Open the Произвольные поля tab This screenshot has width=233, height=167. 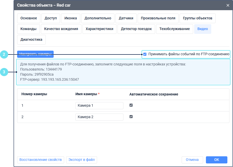point(158,18)
